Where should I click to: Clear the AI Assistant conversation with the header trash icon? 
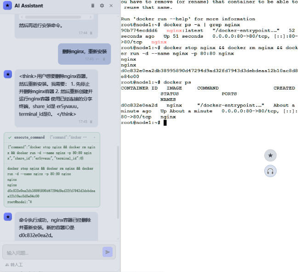(x=93, y=6)
